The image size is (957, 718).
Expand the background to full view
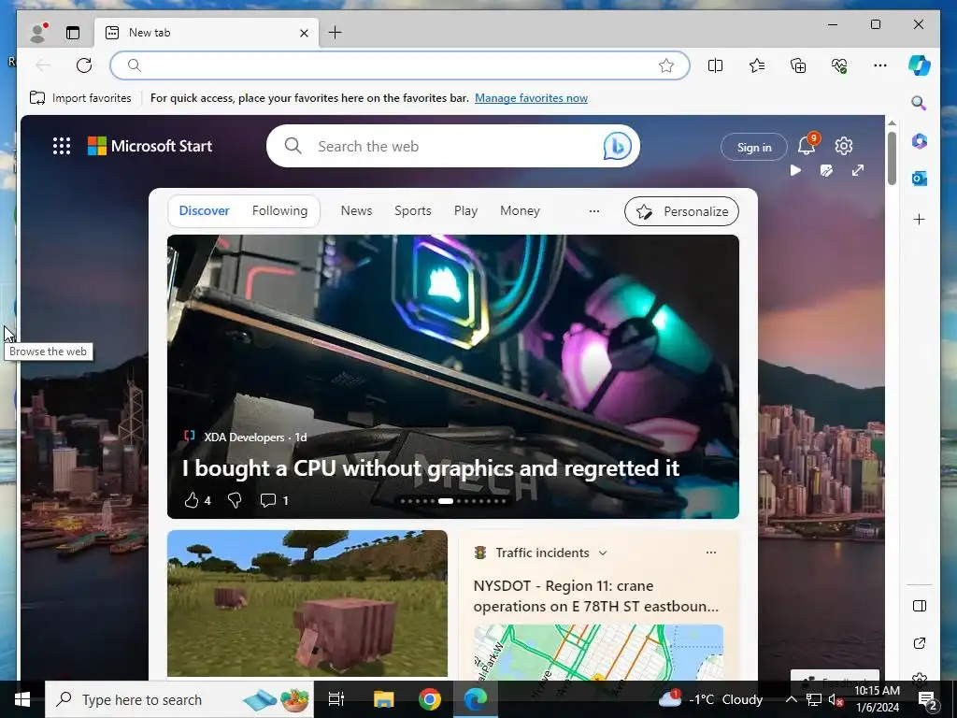coord(858,170)
